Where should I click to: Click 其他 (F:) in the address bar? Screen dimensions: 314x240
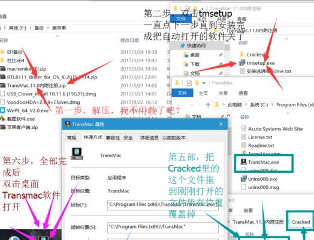[x=17, y=28]
